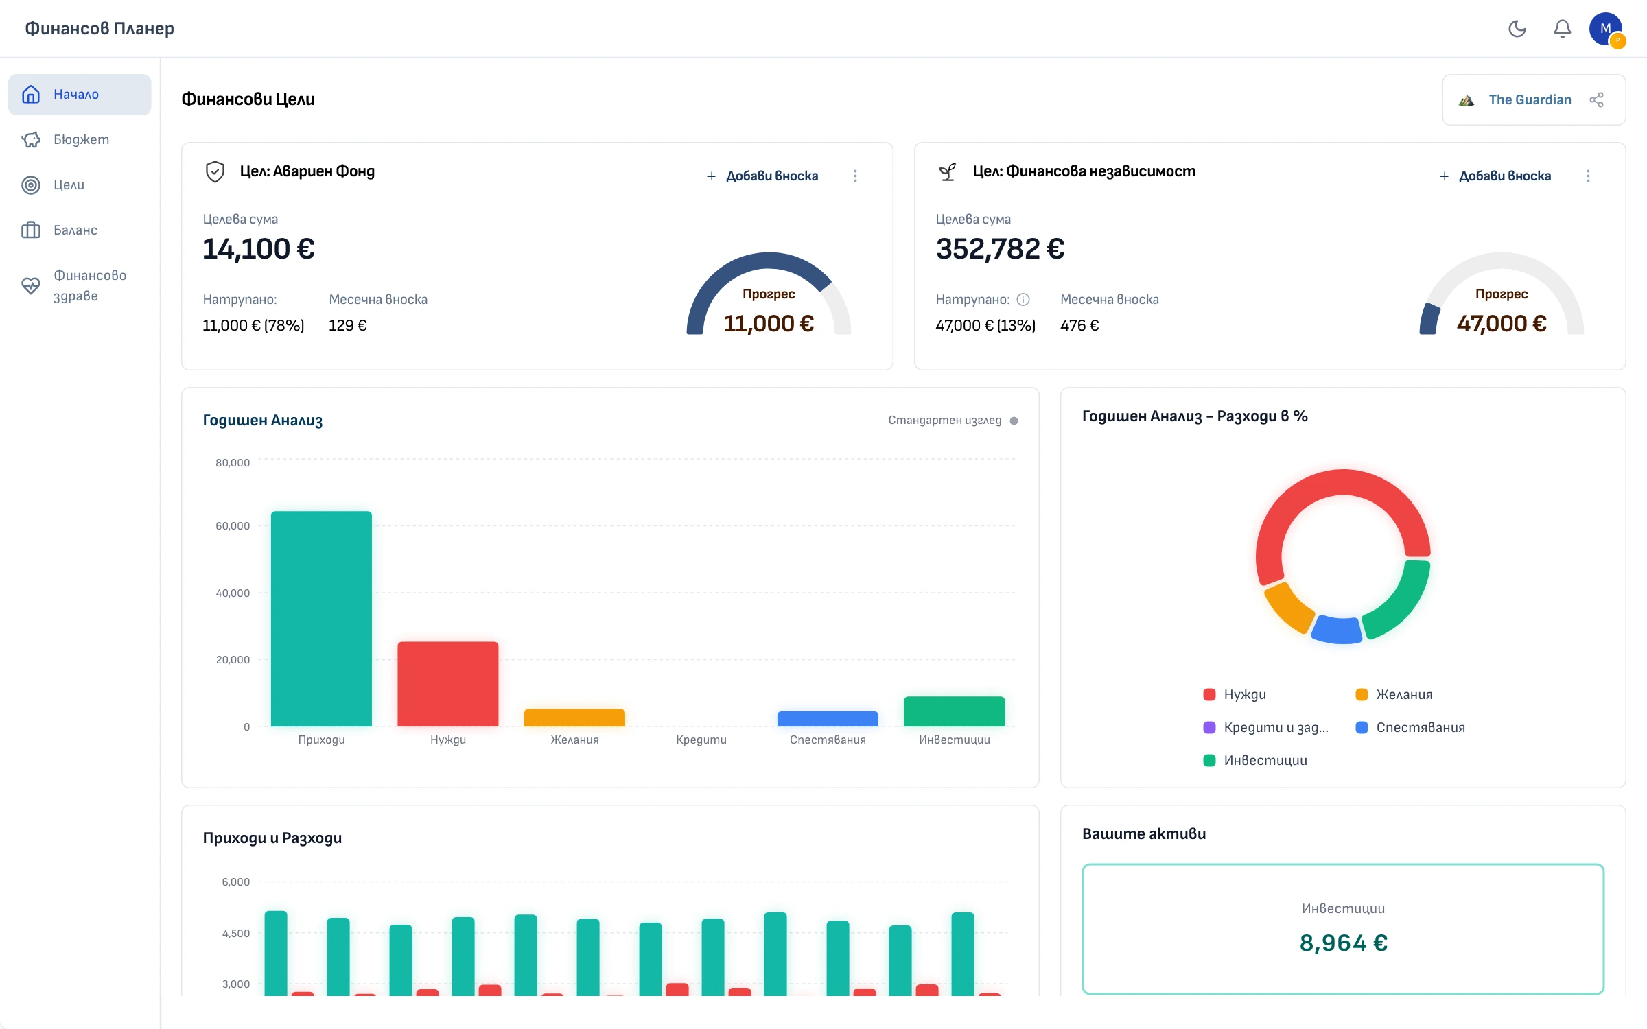Add contribution to Авариен Фонд goal
The width and height of the screenshot is (1647, 1029).
tap(762, 176)
